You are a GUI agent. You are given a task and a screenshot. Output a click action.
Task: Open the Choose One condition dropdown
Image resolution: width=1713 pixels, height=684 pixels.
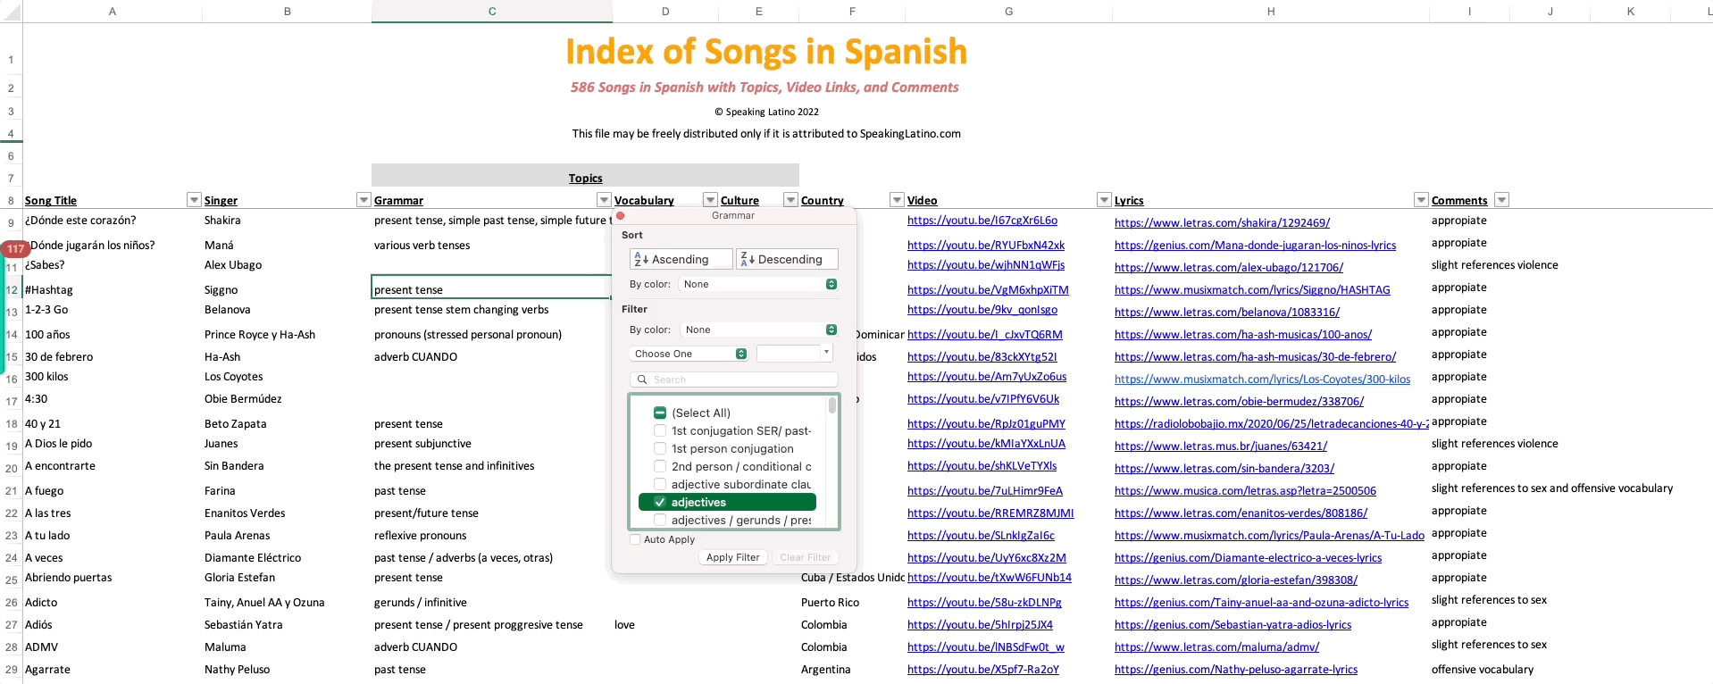689,354
